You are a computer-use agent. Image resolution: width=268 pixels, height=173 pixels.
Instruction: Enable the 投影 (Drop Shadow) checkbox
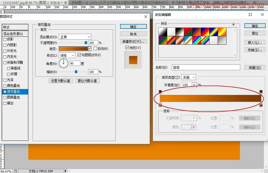click(x=5, y=39)
